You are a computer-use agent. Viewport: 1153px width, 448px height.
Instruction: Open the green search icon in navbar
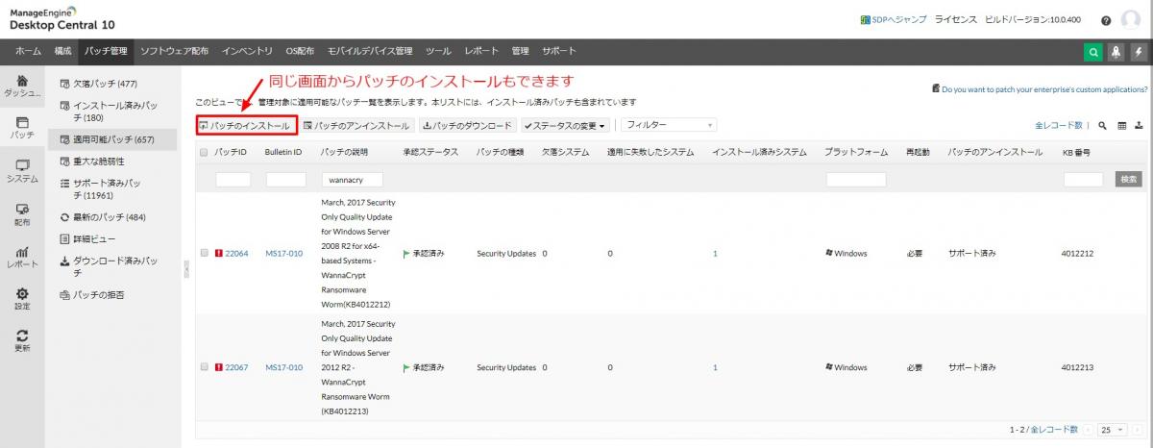pyautogui.click(x=1093, y=53)
